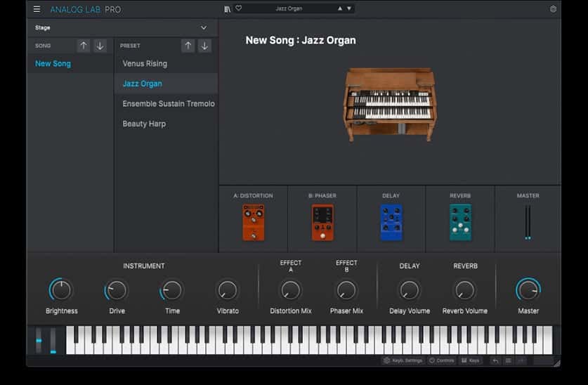
Task: Toggle the Keys keyboard display
Action: pyautogui.click(x=471, y=360)
